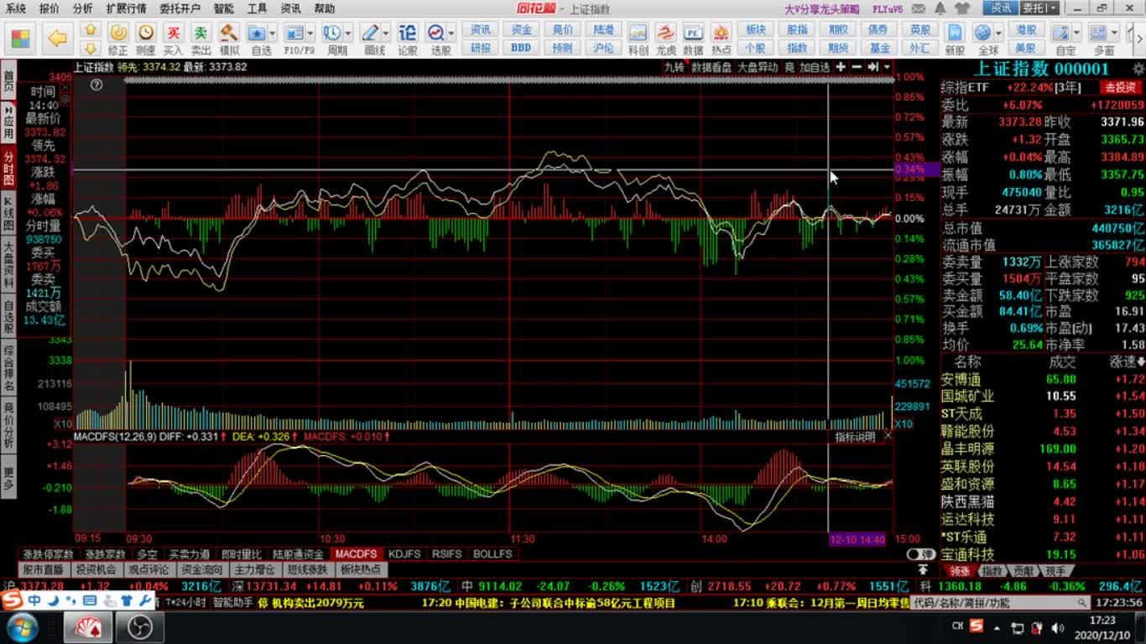Open the 扩展行情 menu
The width and height of the screenshot is (1146, 644).
[x=126, y=8]
